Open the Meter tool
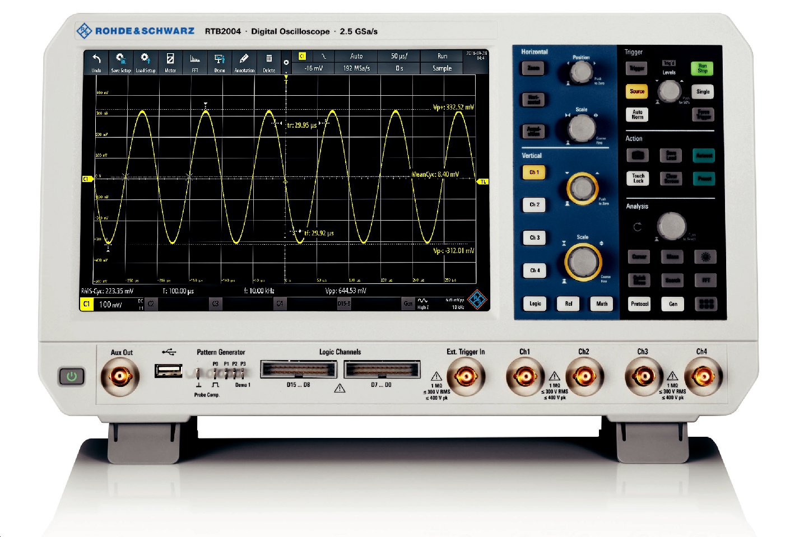 [x=170, y=62]
